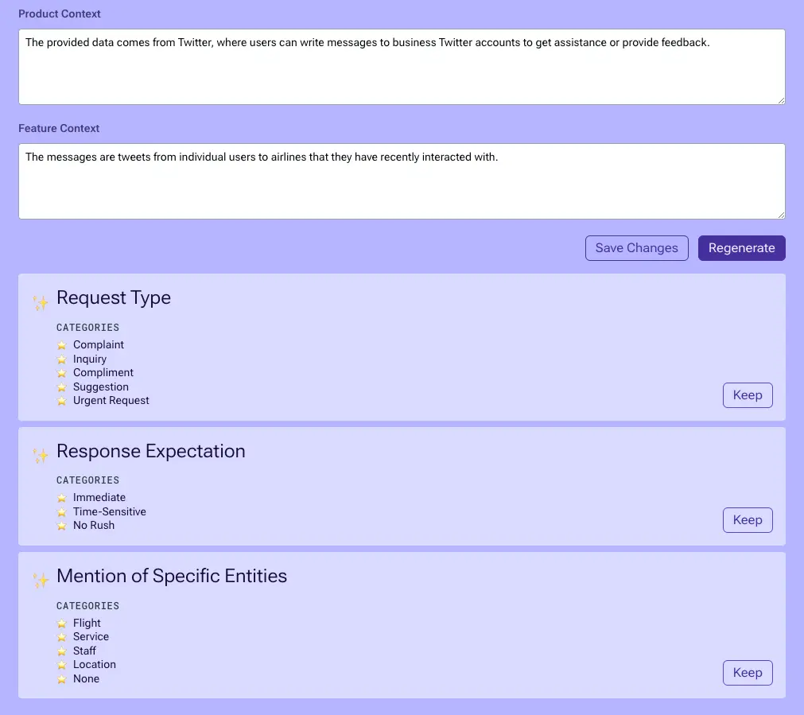Focus the Feature Context text area
Viewport: 804px width, 715px height.
[x=402, y=181]
